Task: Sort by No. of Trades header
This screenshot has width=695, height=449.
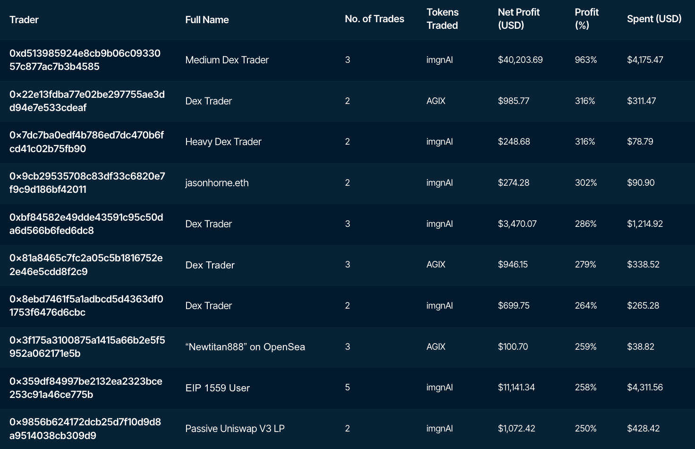Action: tap(374, 19)
